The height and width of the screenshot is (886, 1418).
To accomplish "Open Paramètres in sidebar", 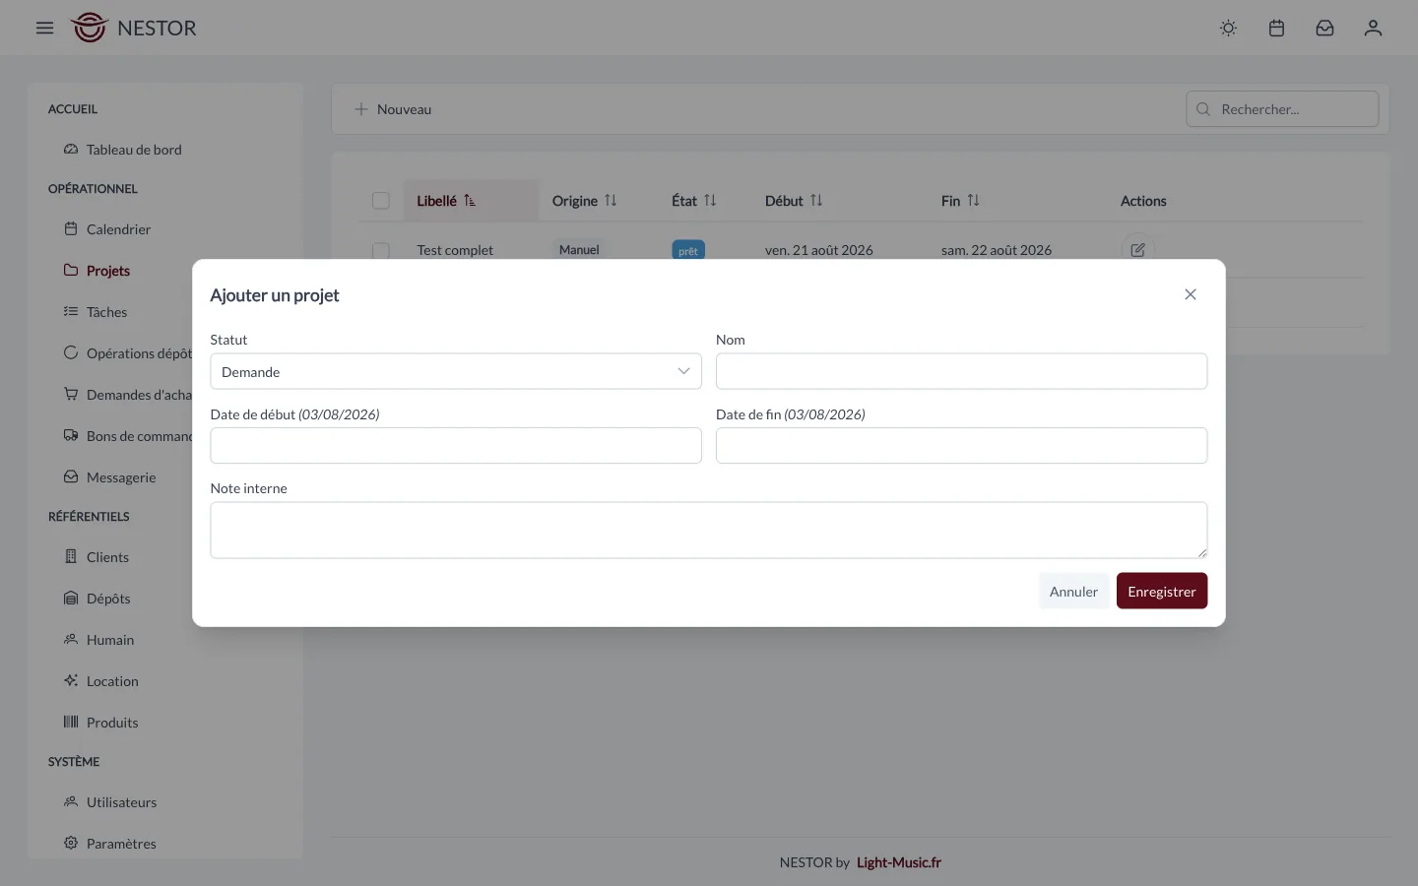I will [x=110, y=844].
